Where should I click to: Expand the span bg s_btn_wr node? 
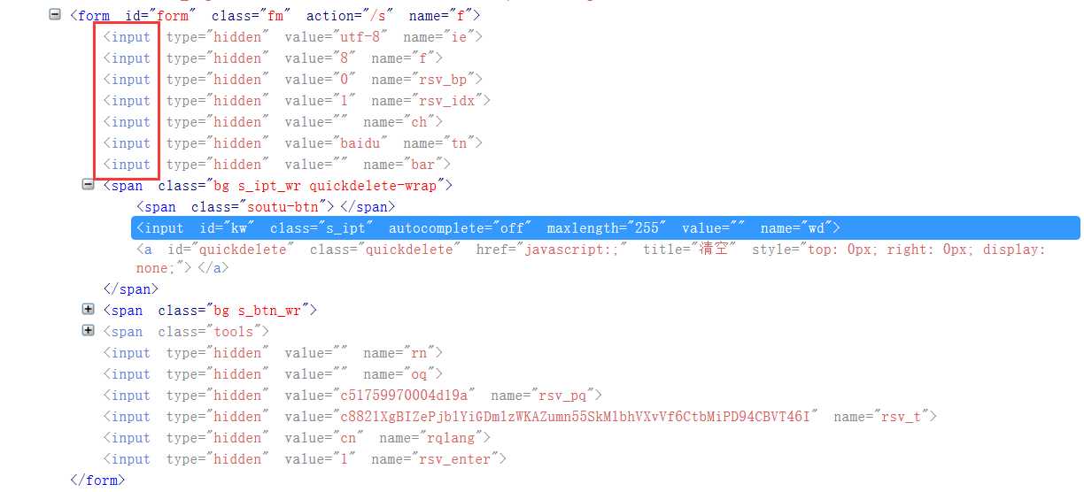pyautogui.click(x=88, y=309)
